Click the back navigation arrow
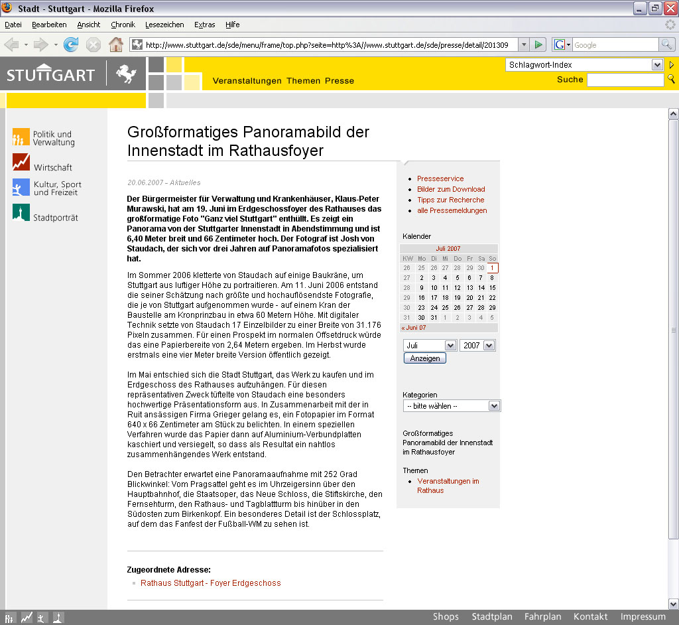Image resolution: width=679 pixels, height=625 pixels. [x=12, y=44]
